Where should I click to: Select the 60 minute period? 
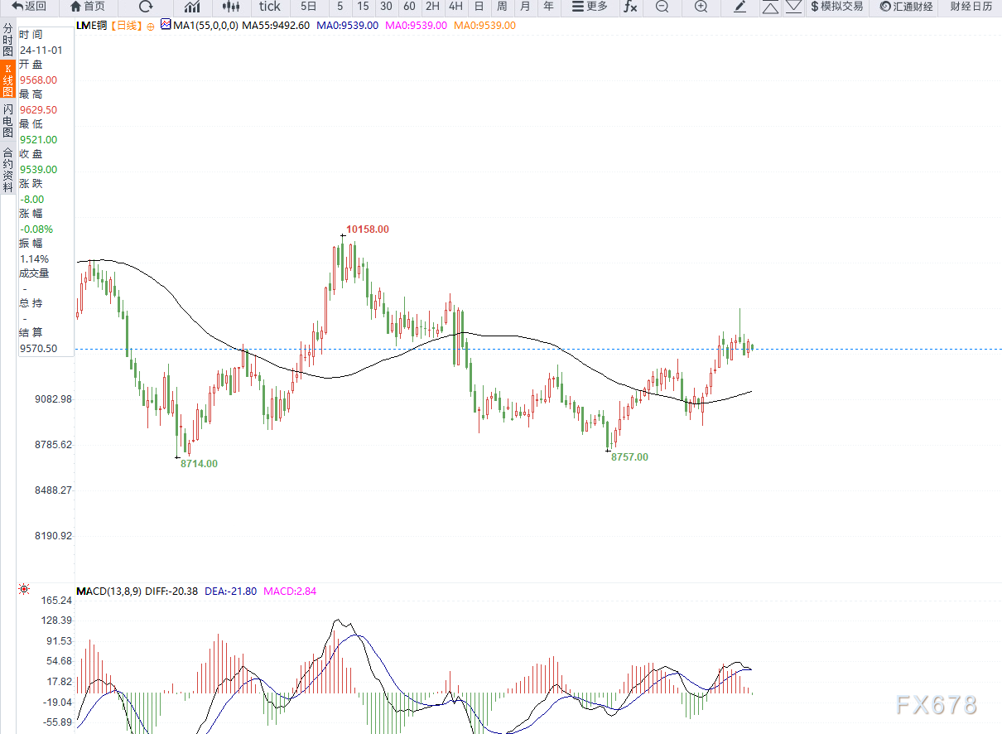409,7
